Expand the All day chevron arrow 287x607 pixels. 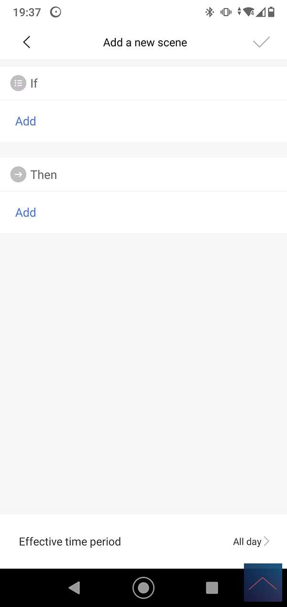tap(267, 542)
